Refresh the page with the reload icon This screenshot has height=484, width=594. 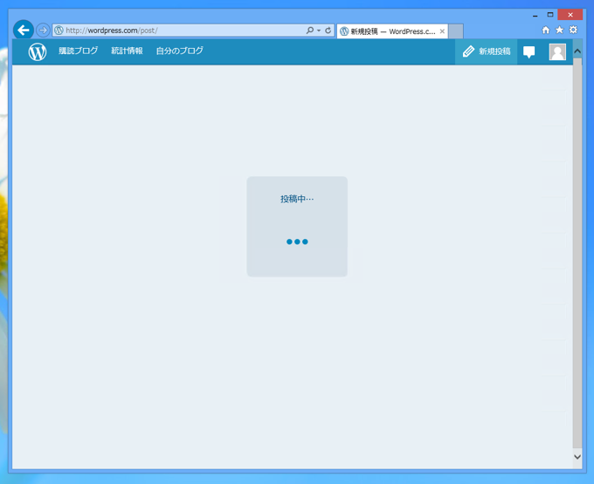pos(328,30)
